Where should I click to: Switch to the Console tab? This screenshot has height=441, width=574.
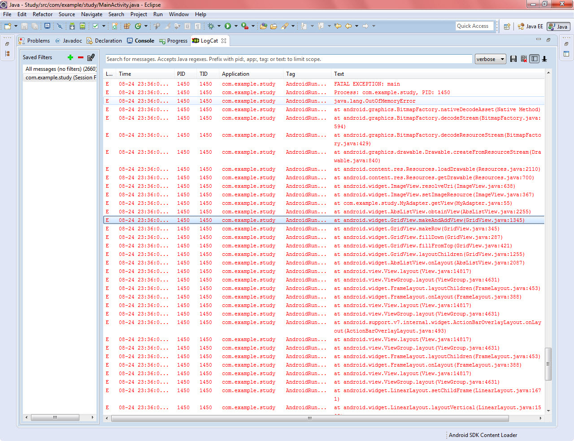tap(140, 41)
